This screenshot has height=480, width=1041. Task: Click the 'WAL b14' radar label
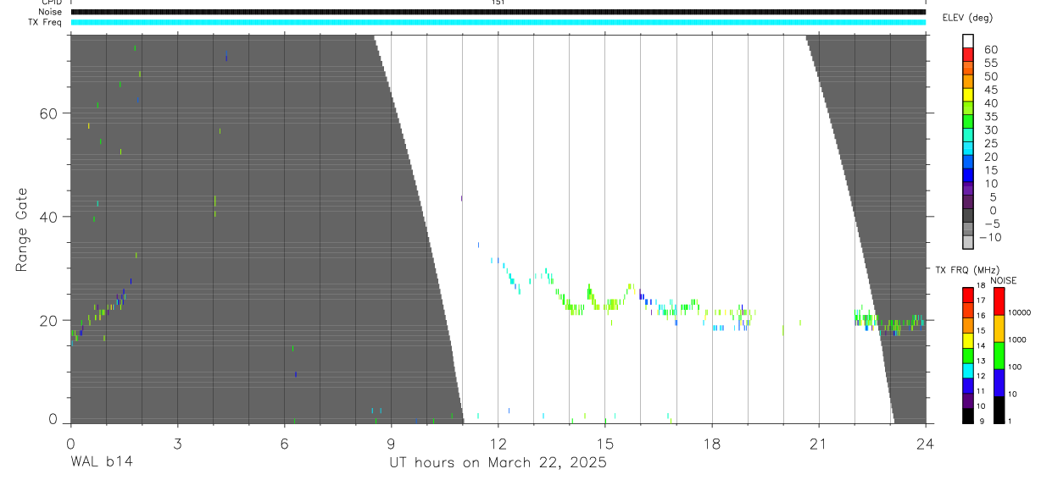[x=101, y=462]
